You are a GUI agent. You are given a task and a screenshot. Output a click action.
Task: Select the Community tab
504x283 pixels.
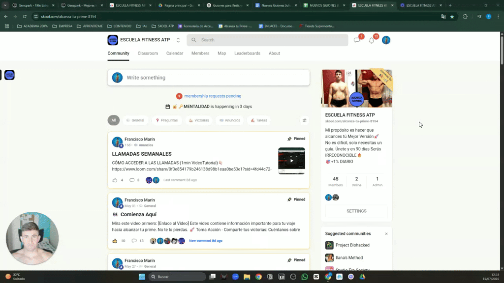[x=118, y=53]
